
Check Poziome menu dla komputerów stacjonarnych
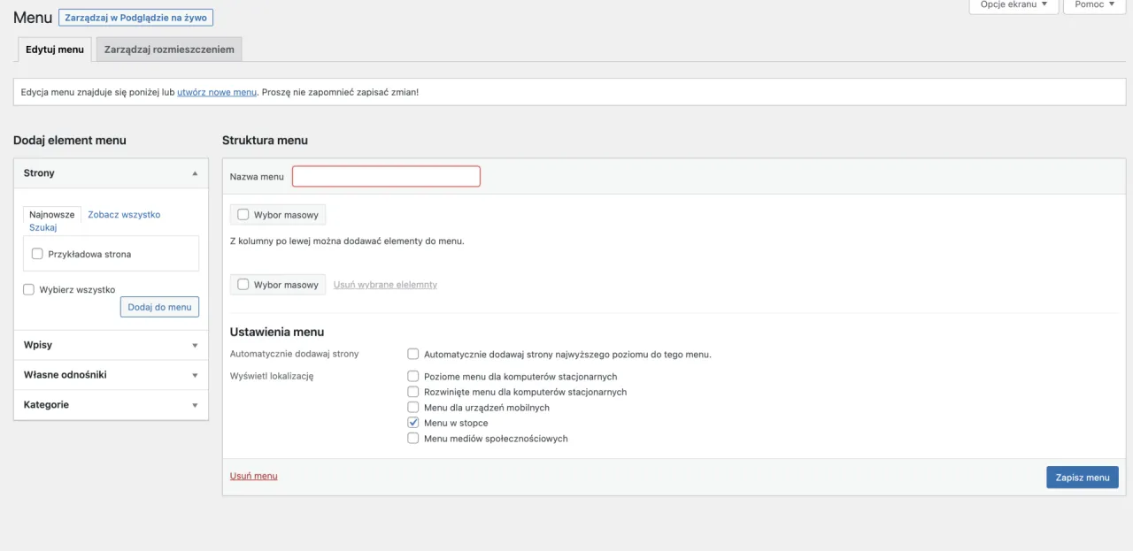pyautogui.click(x=412, y=377)
